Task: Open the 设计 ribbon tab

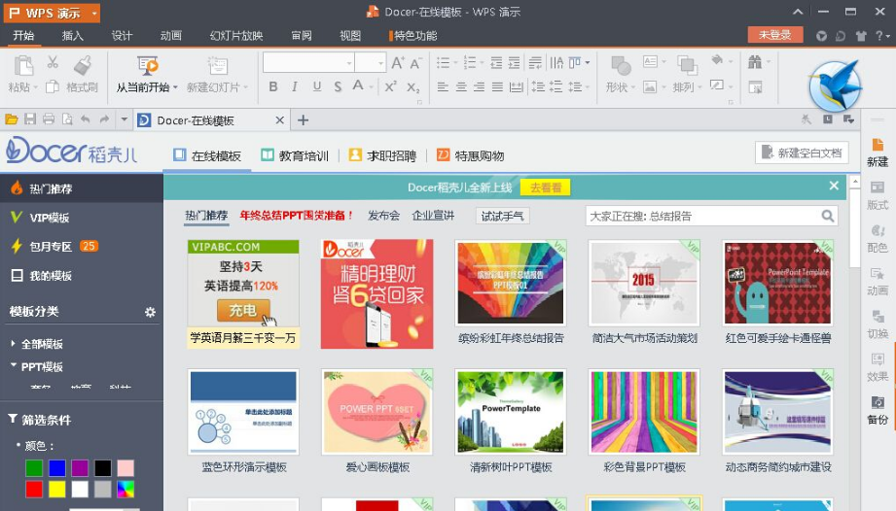Action: [x=122, y=35]
